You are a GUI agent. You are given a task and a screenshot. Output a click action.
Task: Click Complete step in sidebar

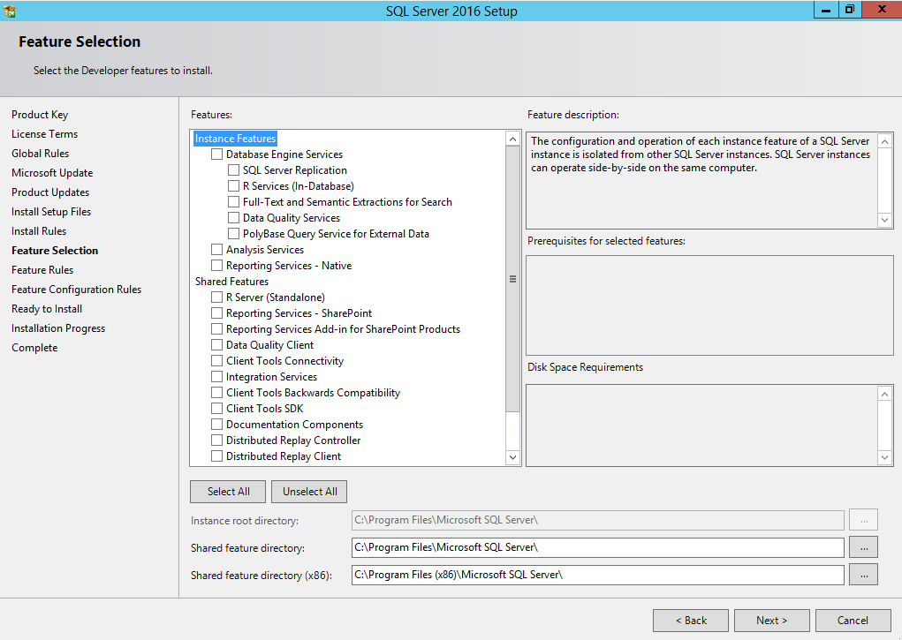click(x=34, y=348)
